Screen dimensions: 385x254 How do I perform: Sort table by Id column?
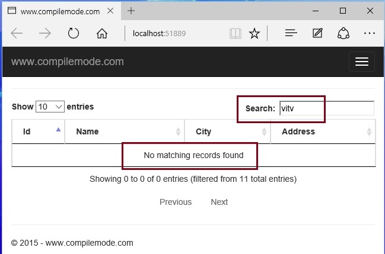point(38,131)
